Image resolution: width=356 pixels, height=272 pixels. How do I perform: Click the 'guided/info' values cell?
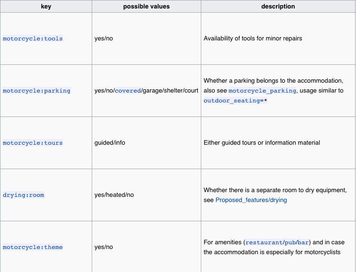[110, 143]
